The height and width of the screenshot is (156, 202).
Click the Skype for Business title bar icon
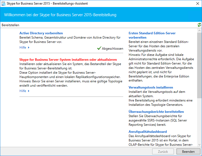coord(4,4)
